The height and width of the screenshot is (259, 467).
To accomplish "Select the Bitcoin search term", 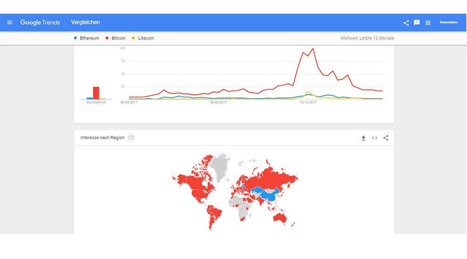I will pos(118,38).
